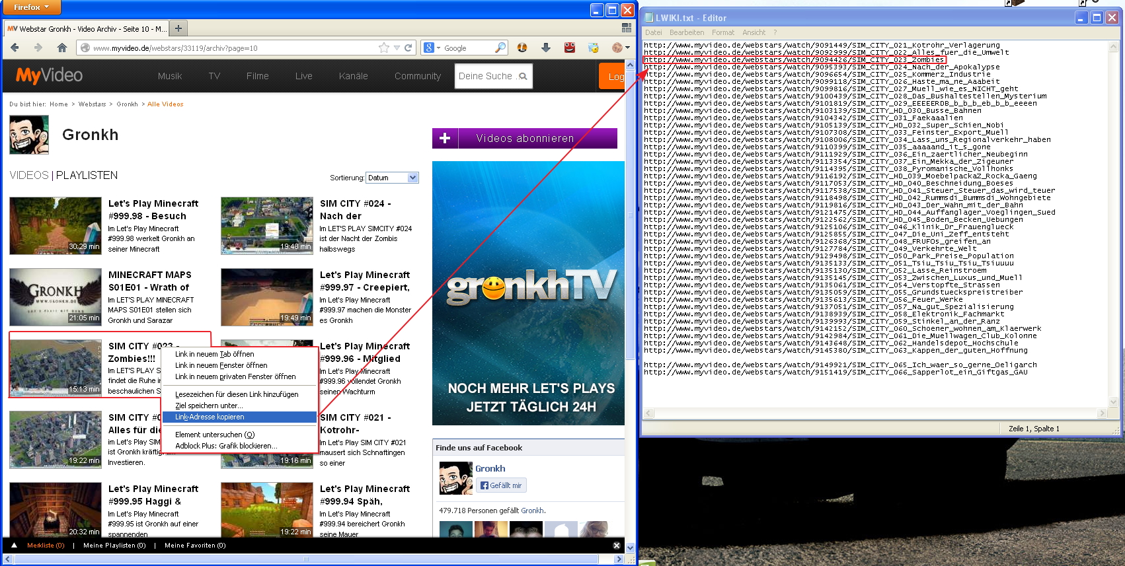Open the Downloads arrow icon in toolbar

(546, 48)
